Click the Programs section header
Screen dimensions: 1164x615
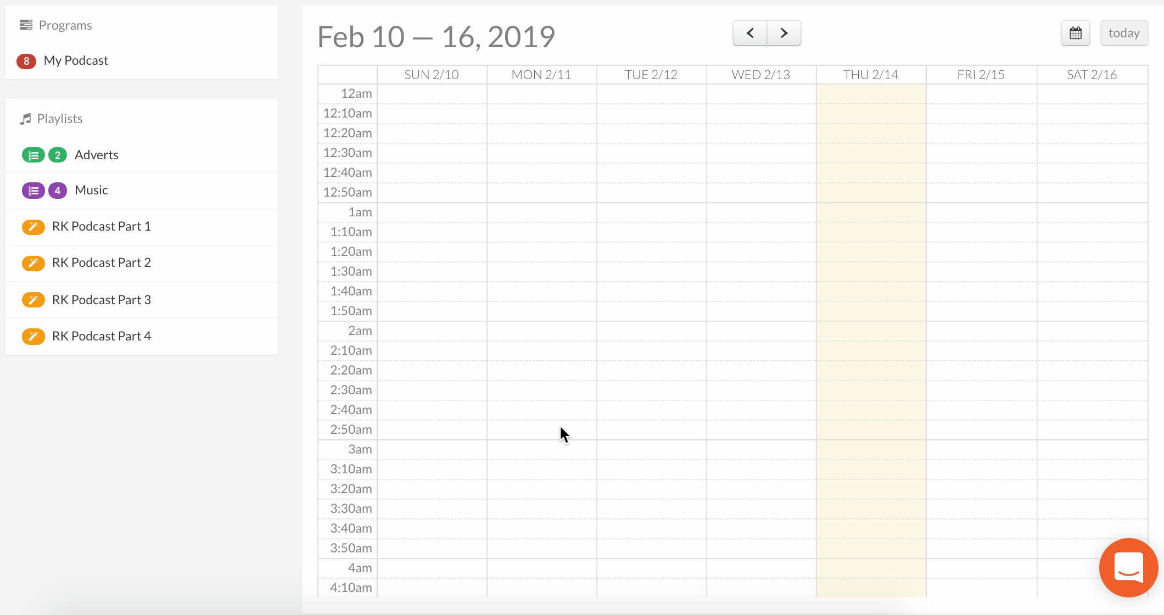point(65,25)
